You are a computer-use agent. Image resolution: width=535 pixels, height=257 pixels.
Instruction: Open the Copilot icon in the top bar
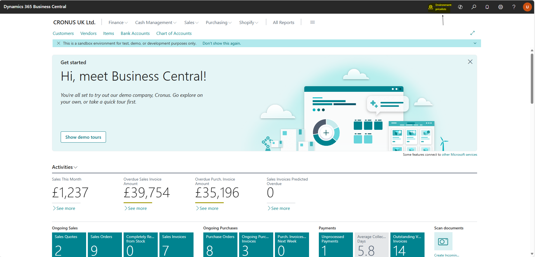460,7
